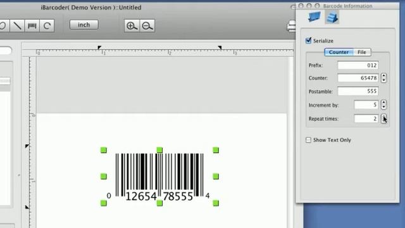Image resolution: width=405 pixels, height=228 pixels.
Task: Click the middle-left green selection handle
Action: pos(104,176)
